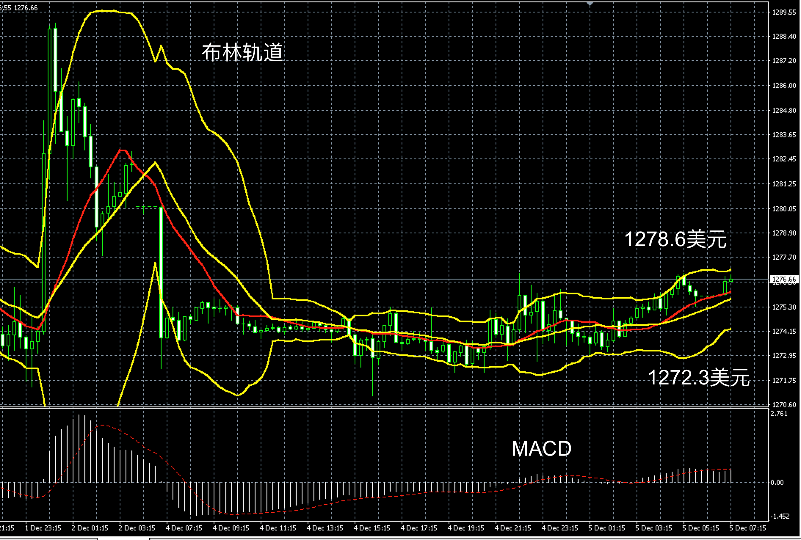The width and height of the screenshot is (801, 540).
Task: Click the 5 Dec 07:15 time axis label
Action: click(747, 528)
